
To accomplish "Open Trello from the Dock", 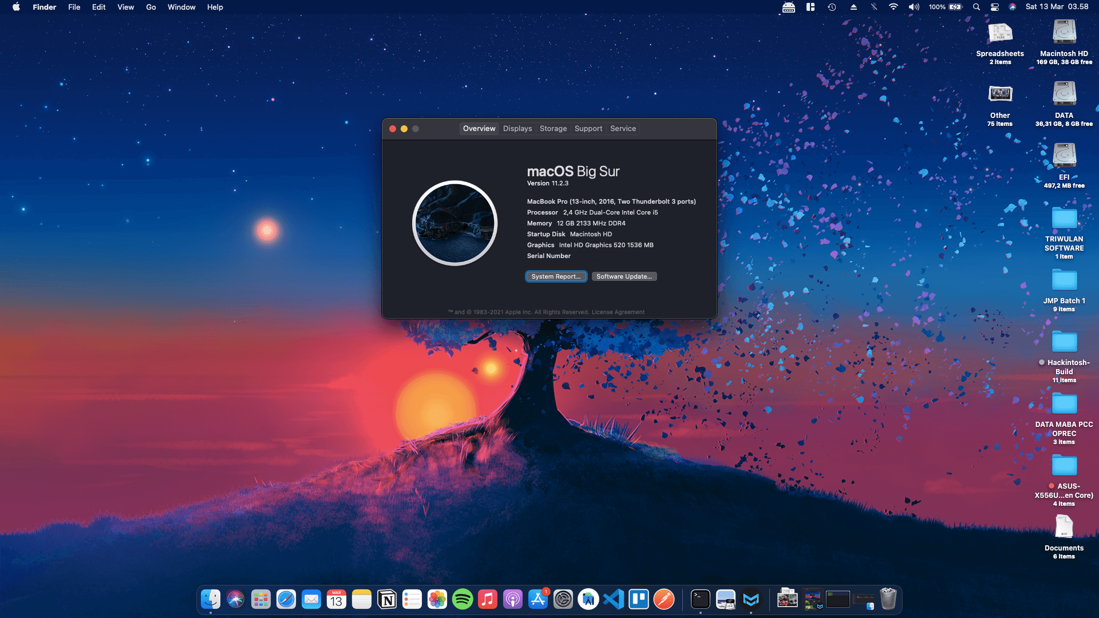I will point(638,599).
